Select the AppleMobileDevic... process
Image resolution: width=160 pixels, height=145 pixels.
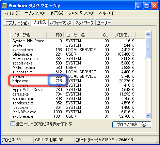78,90
